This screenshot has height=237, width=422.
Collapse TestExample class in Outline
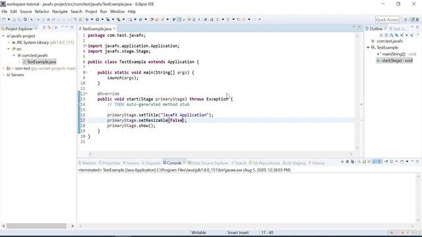click(368, 47)
